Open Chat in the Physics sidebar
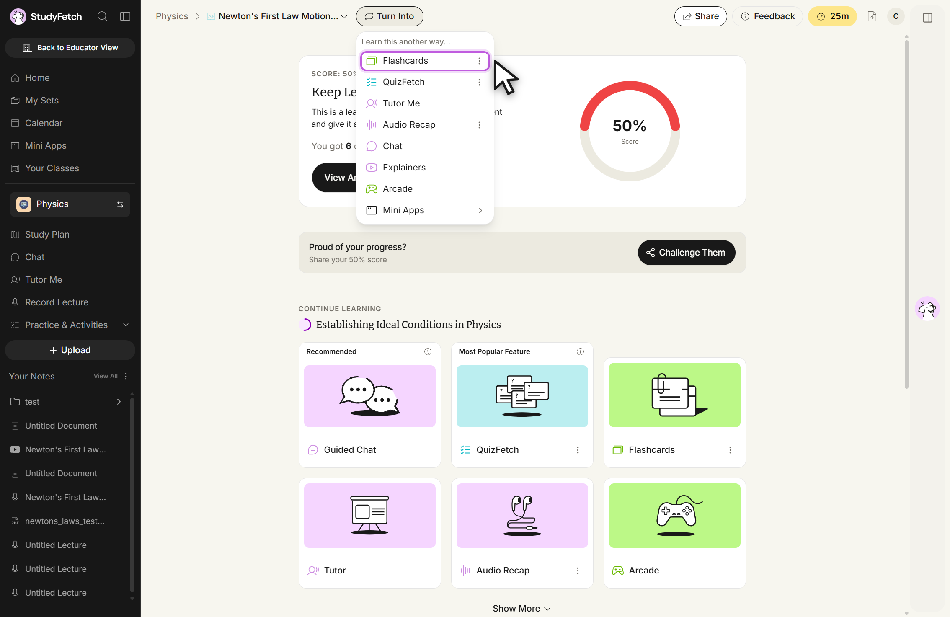This screenshot has height=617, width=950. 70,257
